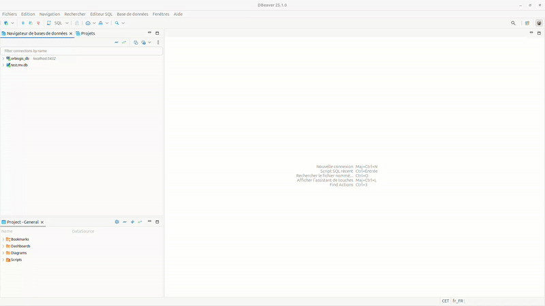The image size is (545, 306).
Task: Click the blue search magnifier in left toolbar
Action: [x=116, y=23]
